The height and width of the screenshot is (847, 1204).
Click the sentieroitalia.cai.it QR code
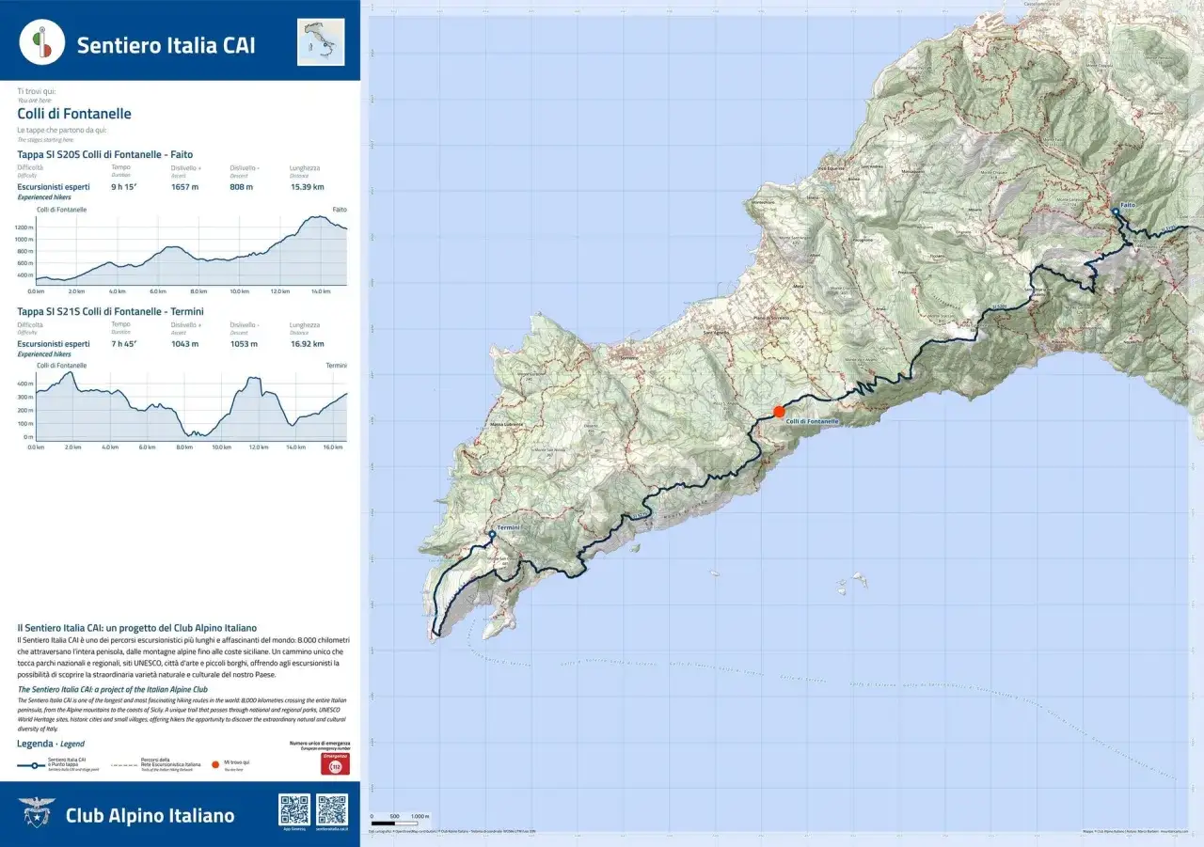click(332, 809)
